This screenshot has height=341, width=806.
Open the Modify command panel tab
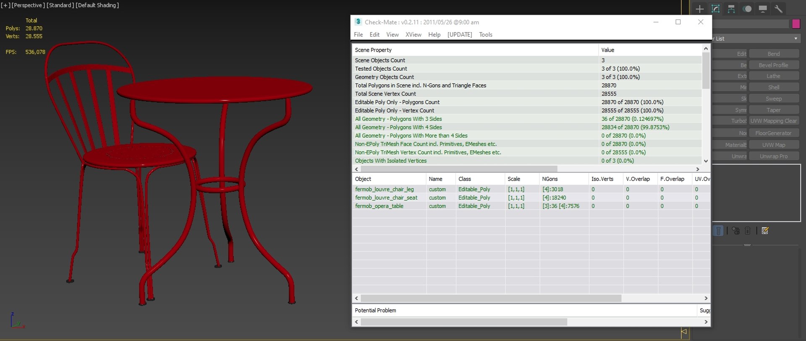[x=716, y=9]
